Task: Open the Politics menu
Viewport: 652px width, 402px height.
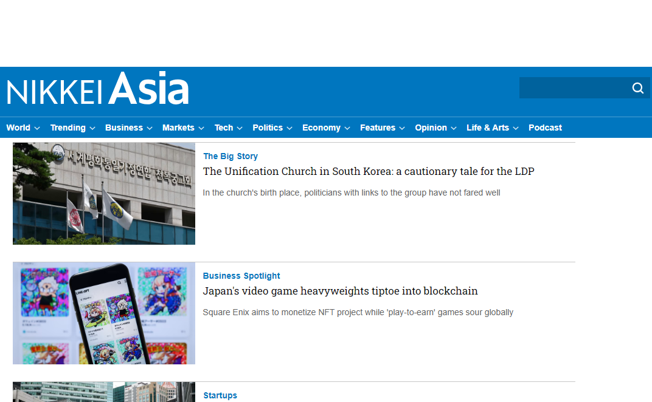Action: click(268, 128)
